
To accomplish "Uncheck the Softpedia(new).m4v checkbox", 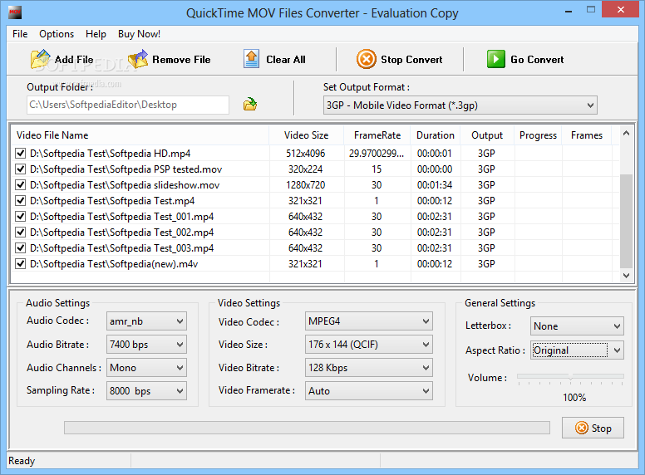I will tap(20, 264).
